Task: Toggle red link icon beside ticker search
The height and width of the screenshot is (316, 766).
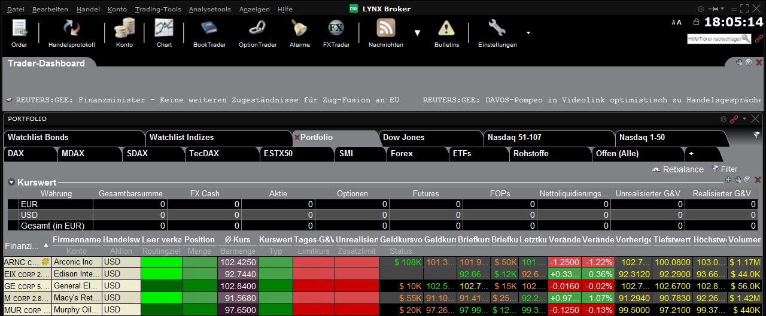Action: (x=759, y=38)
